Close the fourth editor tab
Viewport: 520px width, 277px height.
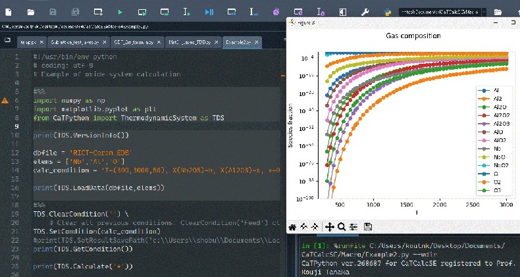click(x=216, y=42)
